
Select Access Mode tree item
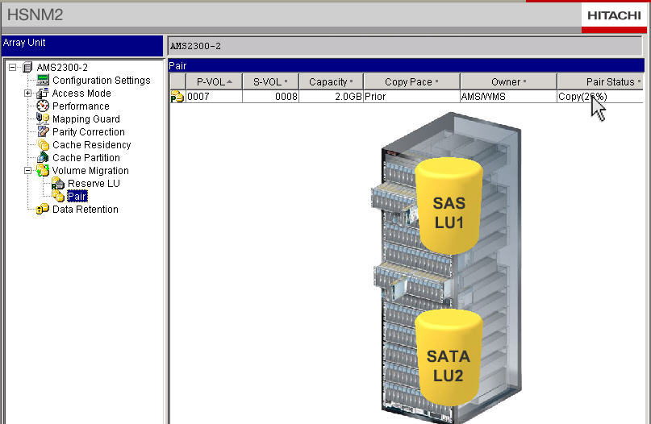(x=81, y=93)
